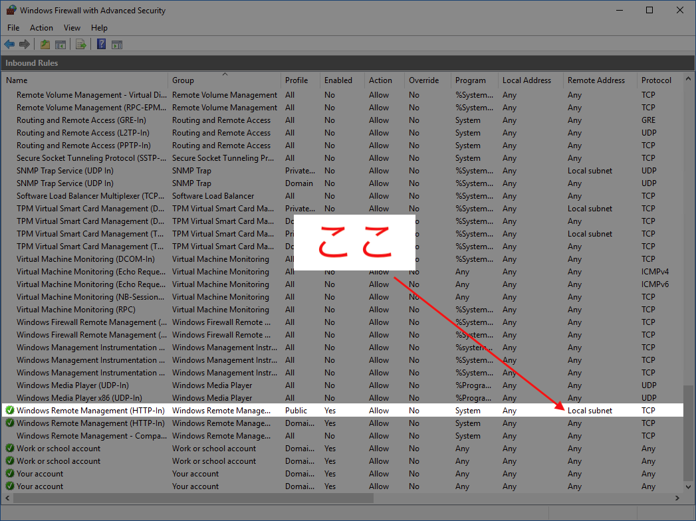Select Virtual Machine Monitoring (NB-Session... rule
Viewport: 696px width, 521px height.
342,297
